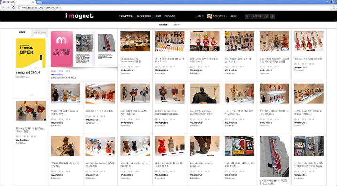Click the comment bubble icon under the Batman post

click(206, 119)
